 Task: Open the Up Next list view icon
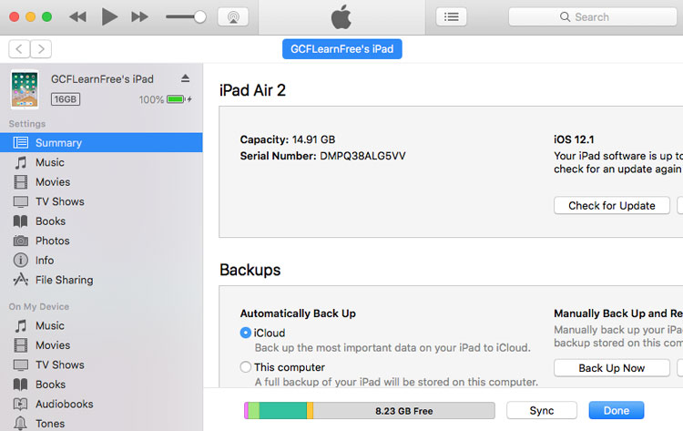(451, 17)
